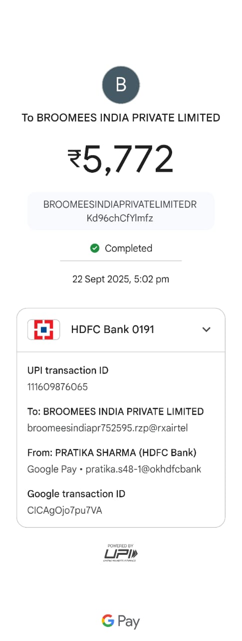This screenshot has width=242, height=641.
Task: Collapse the HDFC Bank details chevron
Action: click(206, 330)
